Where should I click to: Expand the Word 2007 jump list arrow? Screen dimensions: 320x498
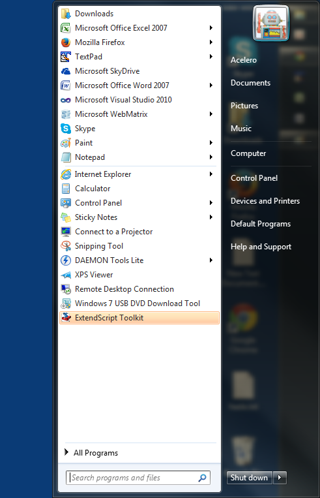click(x=211, y=86)
